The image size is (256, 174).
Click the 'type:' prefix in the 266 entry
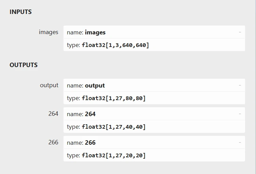74,155
